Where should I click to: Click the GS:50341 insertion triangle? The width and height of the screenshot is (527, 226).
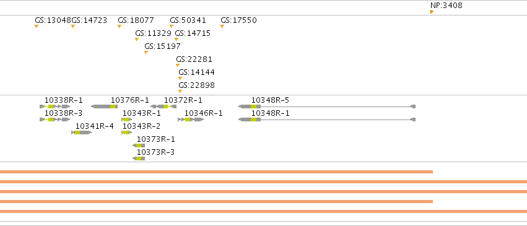click(x=172, y=27)
